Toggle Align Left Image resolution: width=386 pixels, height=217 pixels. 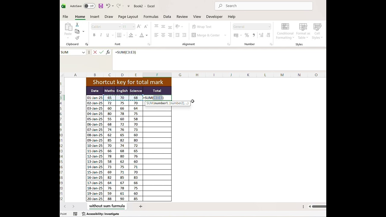pos(156,35)
